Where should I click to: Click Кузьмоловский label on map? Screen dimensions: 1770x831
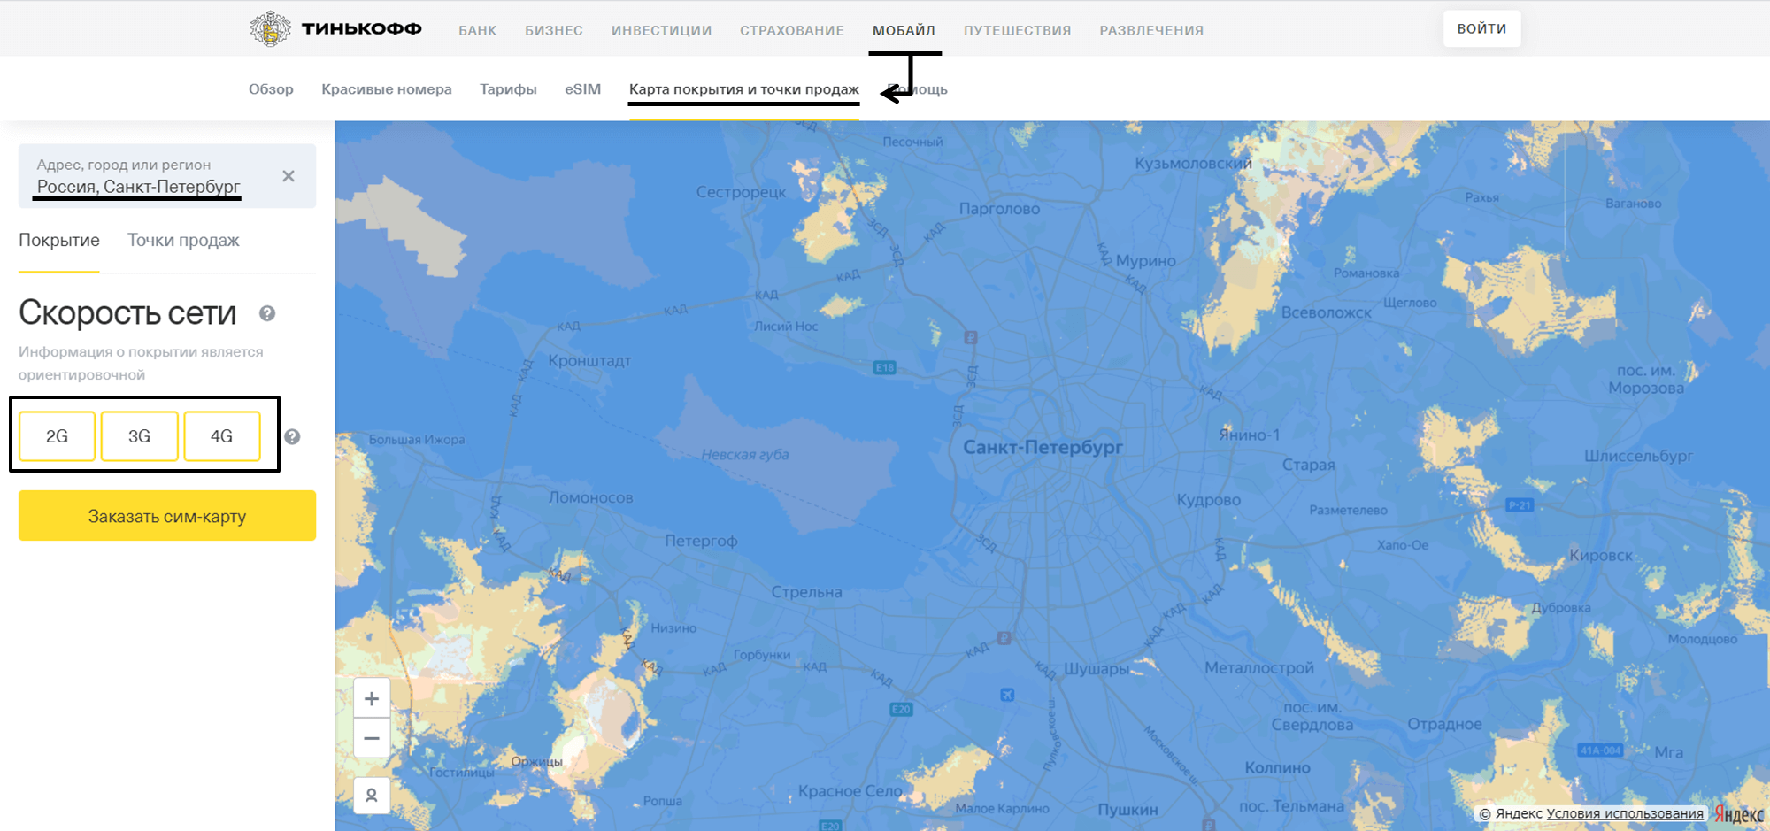click(1194, 164)
